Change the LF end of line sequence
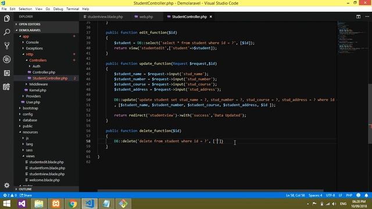 point(340,195)
